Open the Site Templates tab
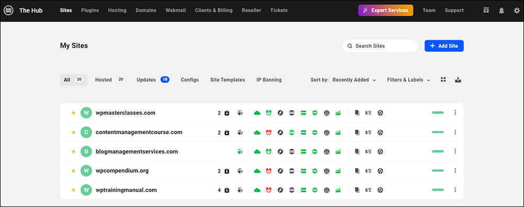Image resolution: width=524 pixels, height=207 pixels. pyautogui.click(x=227, y=80)
